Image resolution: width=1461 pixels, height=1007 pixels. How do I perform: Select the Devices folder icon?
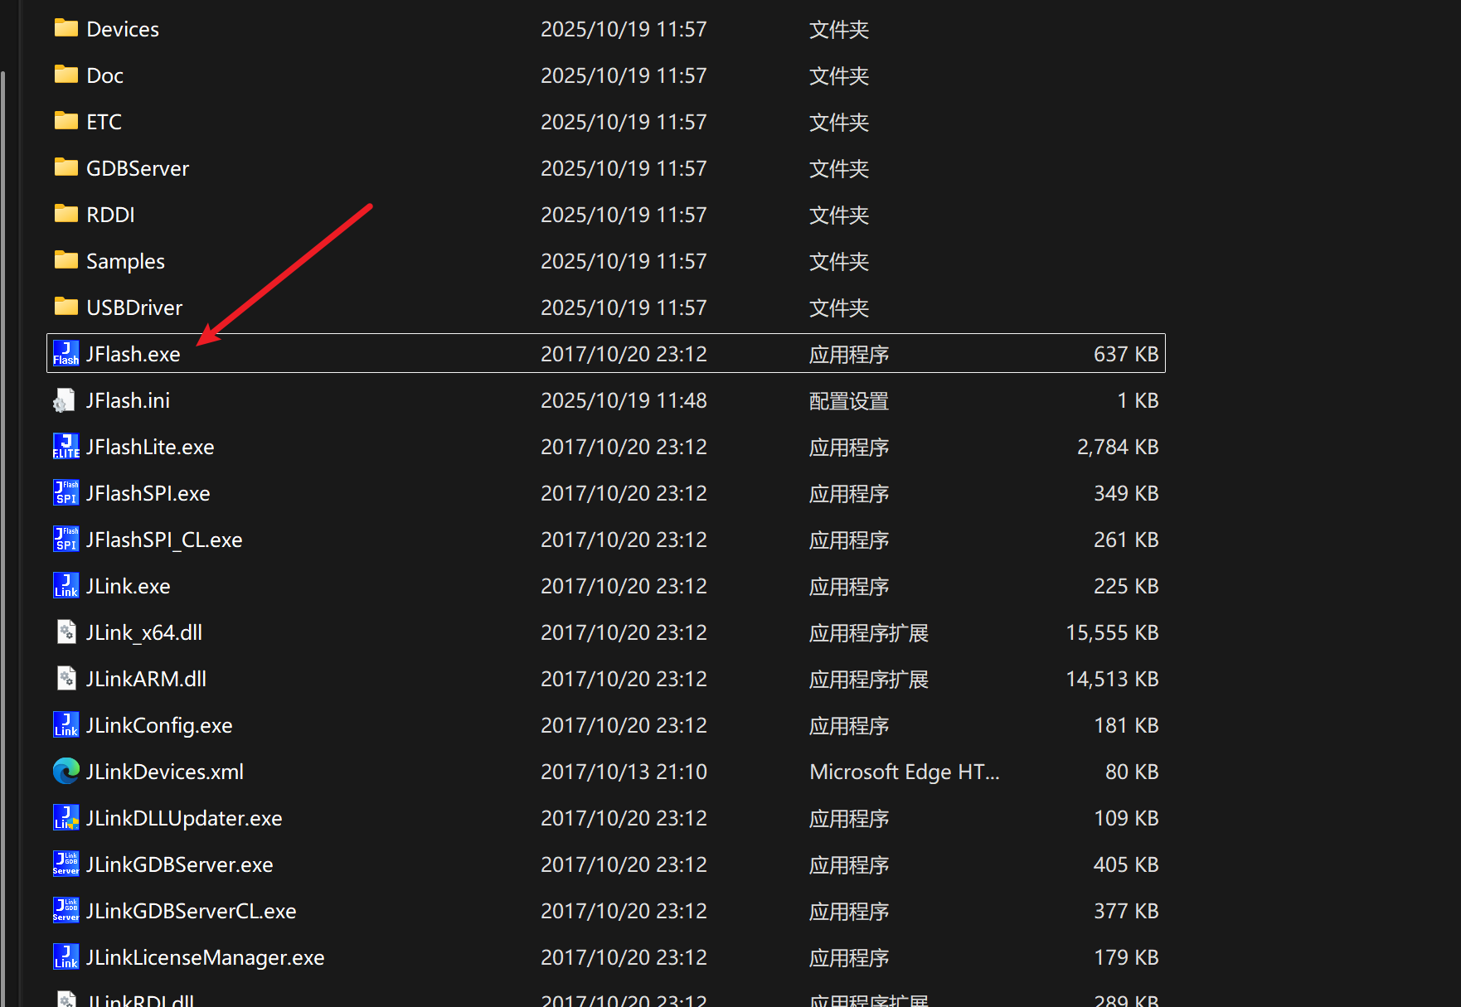tap(66, 28)
